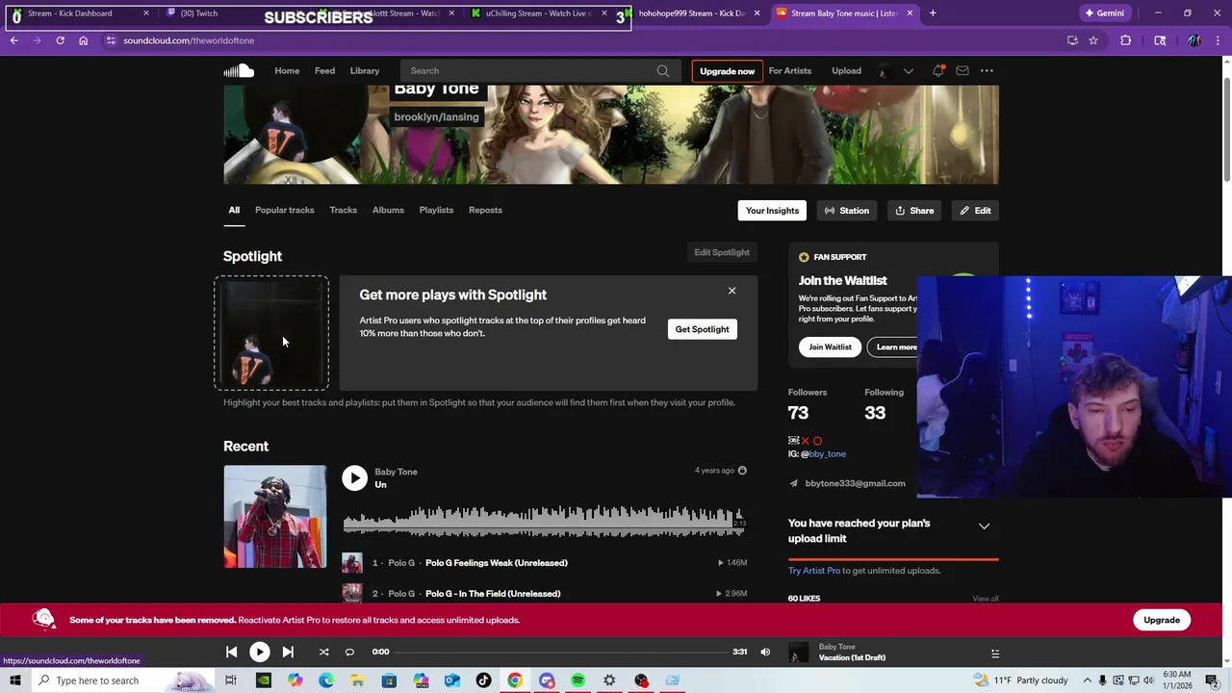Click the browser reload icon
Screen dimensions: 1232x693
60,40
